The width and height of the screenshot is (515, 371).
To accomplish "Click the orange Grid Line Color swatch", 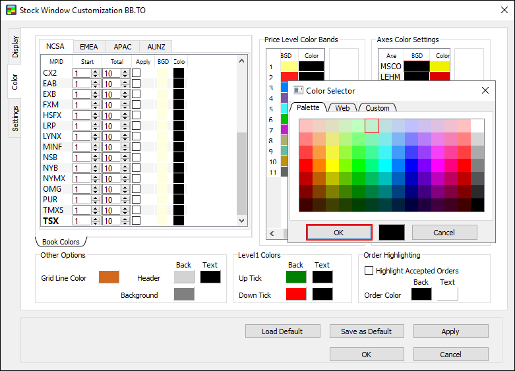I will coord(109,277).
